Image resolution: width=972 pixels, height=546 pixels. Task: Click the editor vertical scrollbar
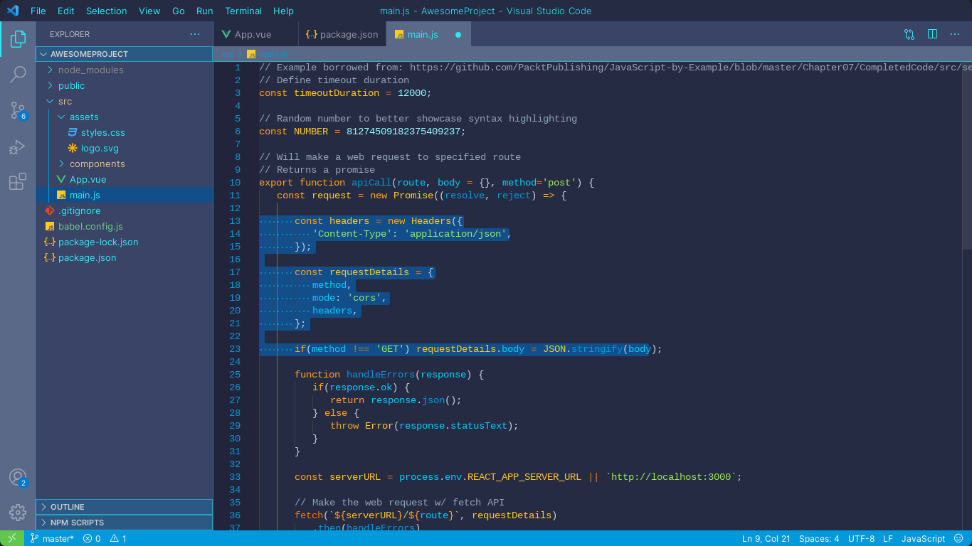click(966, 155)
